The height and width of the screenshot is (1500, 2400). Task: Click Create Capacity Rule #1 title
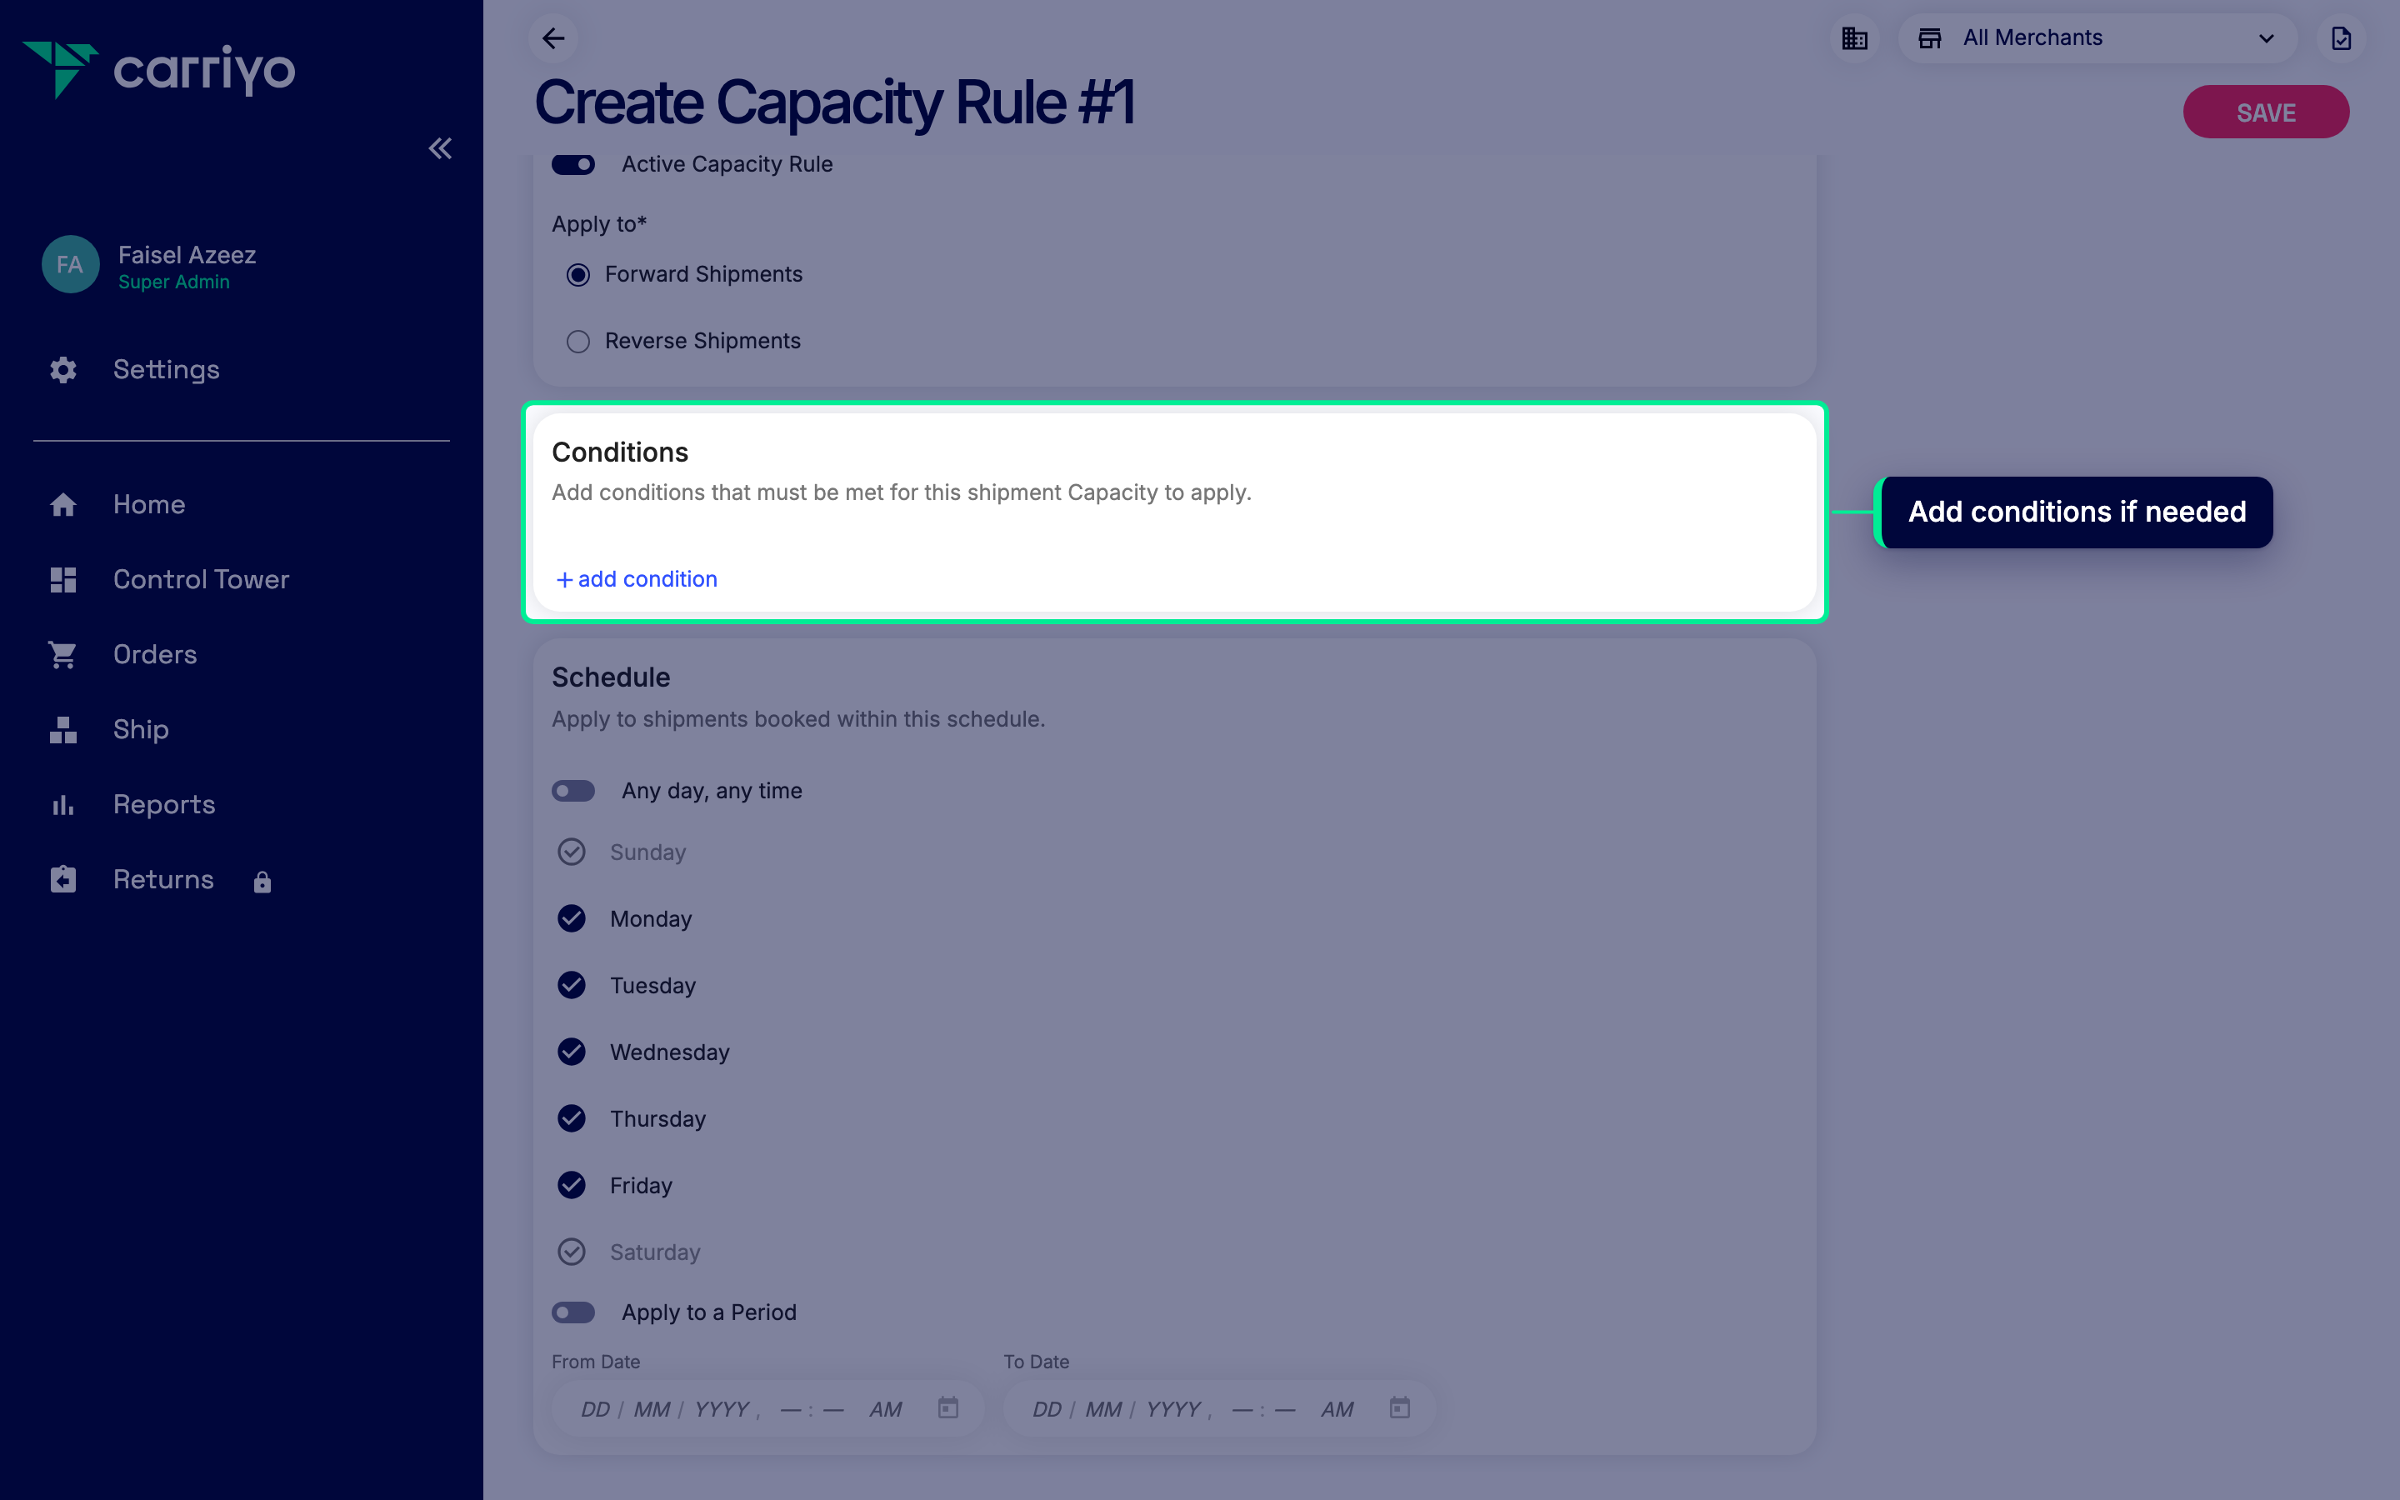point(834,103)
